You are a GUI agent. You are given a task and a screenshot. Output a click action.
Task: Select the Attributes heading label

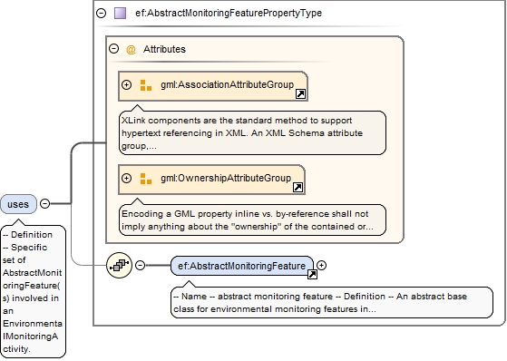click(164, 49)
